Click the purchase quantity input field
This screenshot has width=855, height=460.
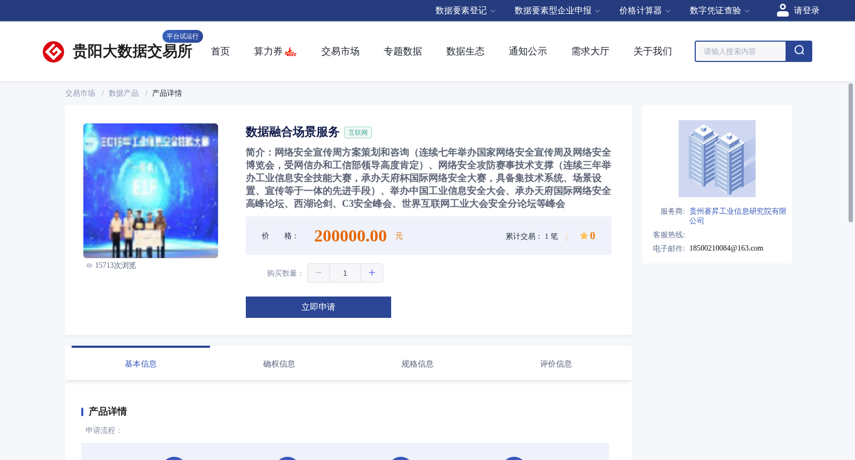point(345,273)
